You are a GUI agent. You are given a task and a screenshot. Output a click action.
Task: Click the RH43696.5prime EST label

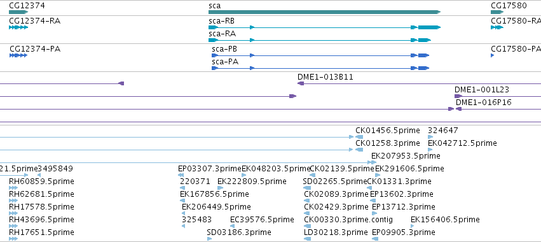coord(41,220)
